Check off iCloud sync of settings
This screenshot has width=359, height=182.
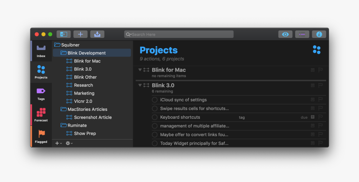[x=154, y=100]
